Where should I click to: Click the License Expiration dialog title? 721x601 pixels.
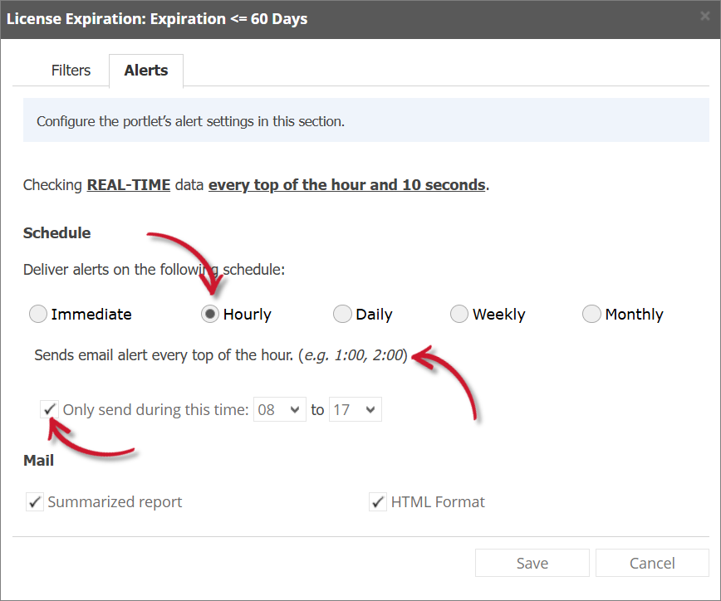(157, 19)
